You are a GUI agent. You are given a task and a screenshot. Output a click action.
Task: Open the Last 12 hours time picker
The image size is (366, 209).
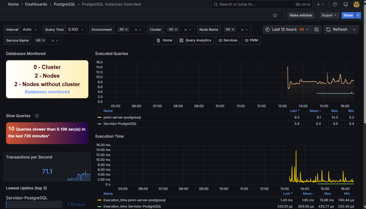pyautogui.click(x=284, y=29)
